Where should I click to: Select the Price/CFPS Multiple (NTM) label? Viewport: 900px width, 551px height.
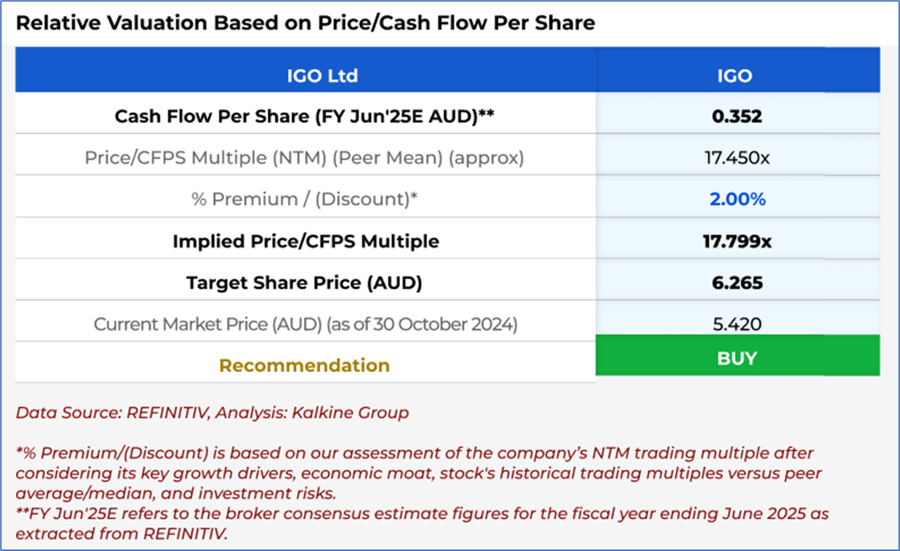click(x=304, y=157)
